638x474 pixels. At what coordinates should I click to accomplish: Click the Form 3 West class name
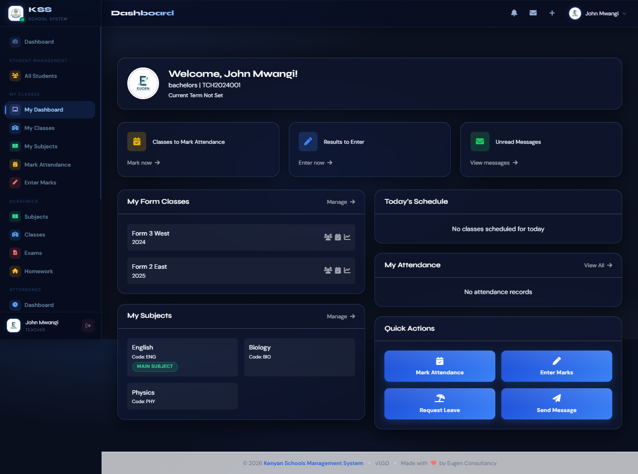pos(151,233)
